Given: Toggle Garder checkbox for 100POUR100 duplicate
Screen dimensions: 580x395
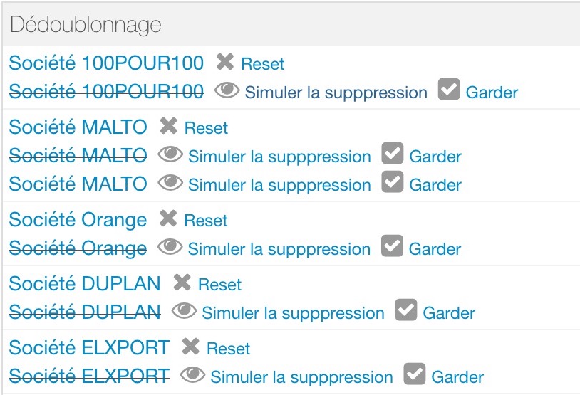Looking at the screenshot, I should coord(449,90).
